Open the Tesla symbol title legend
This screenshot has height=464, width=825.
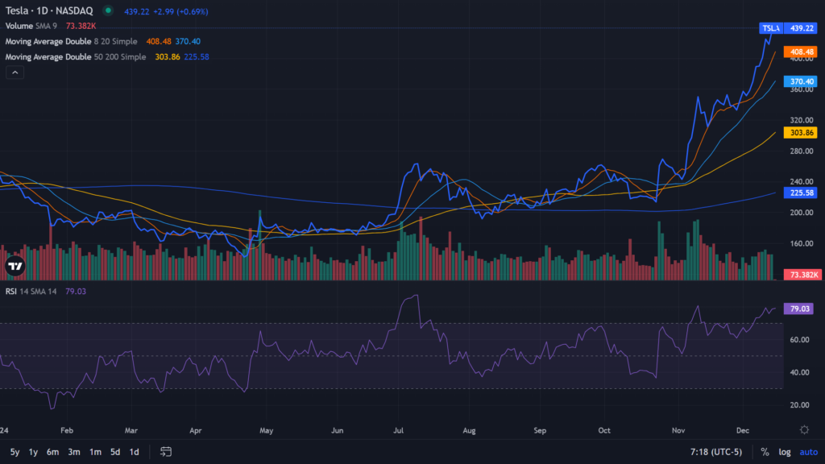(x=48, y=11)
